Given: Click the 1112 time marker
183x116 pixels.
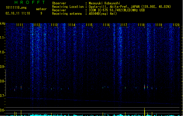Looking at the screenshot, I should coord(37,25).
